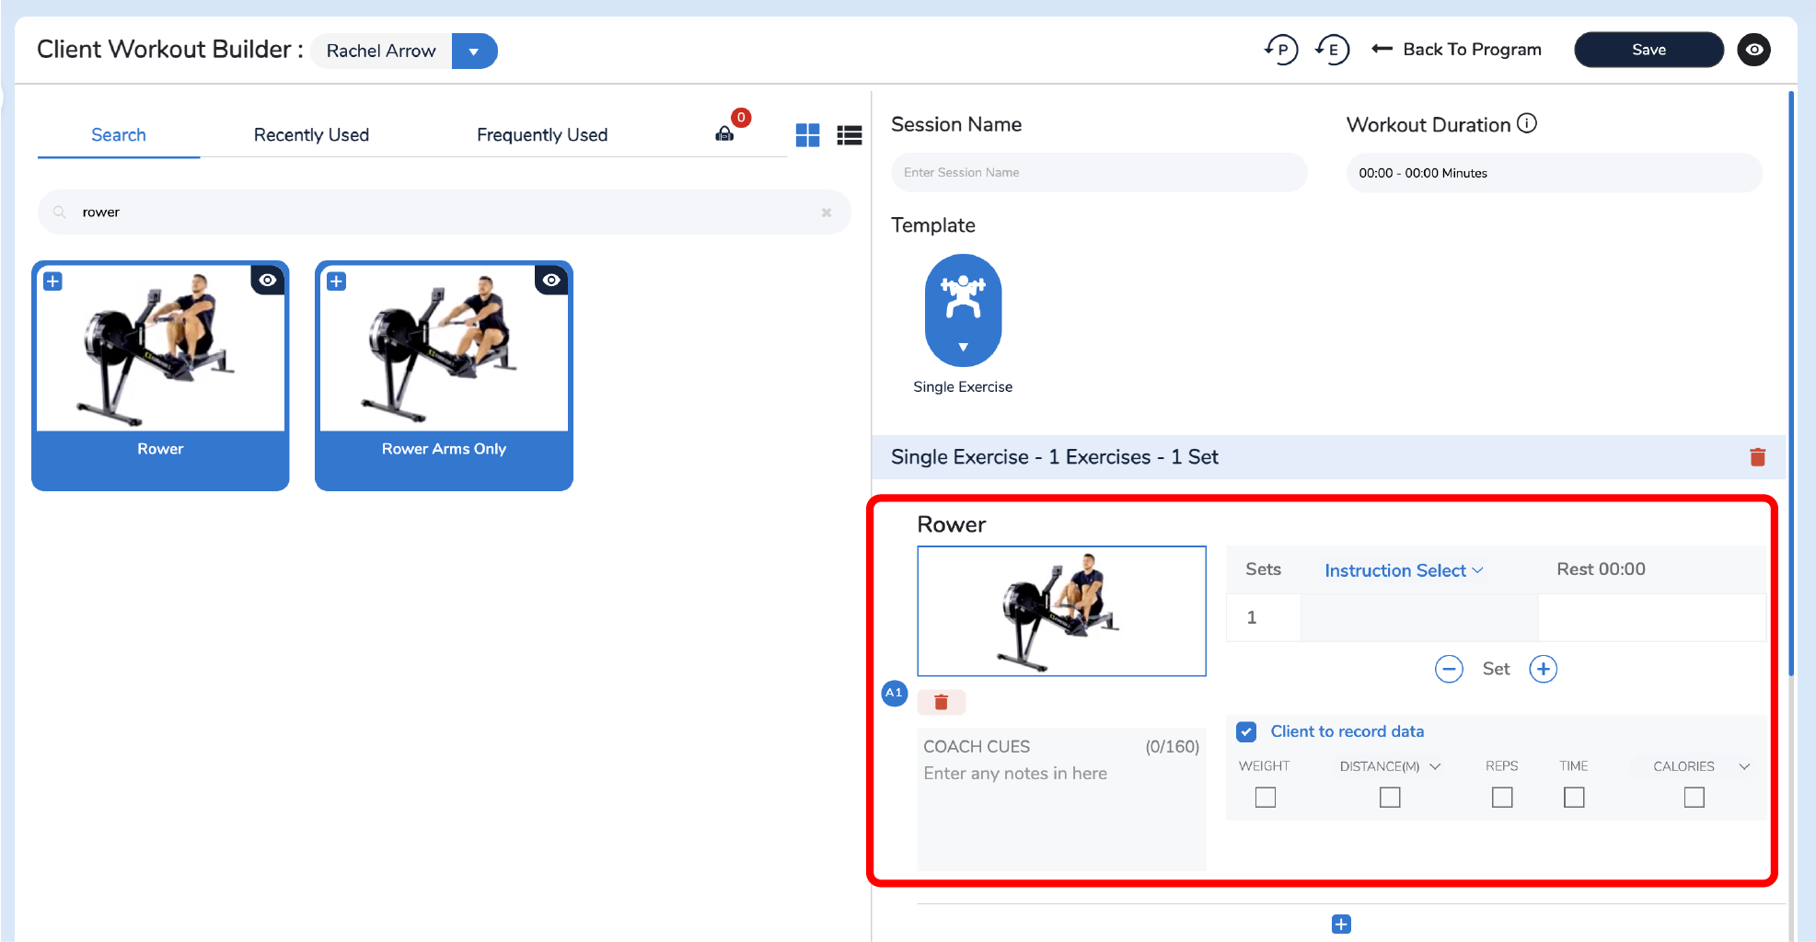Check the REPS checkbox
This screenshot has width=1816, height=942.
[1502, 797]
